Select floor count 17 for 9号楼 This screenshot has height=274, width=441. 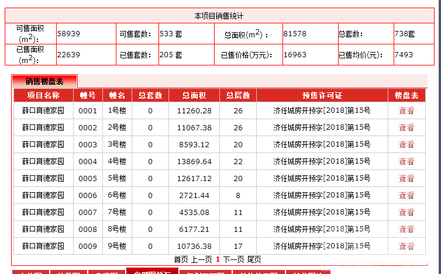pos(238,246)
